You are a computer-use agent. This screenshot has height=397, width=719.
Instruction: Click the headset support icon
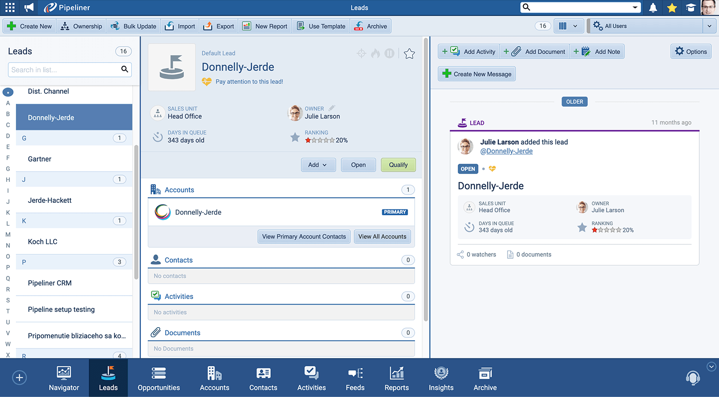[x=693, y=378]
